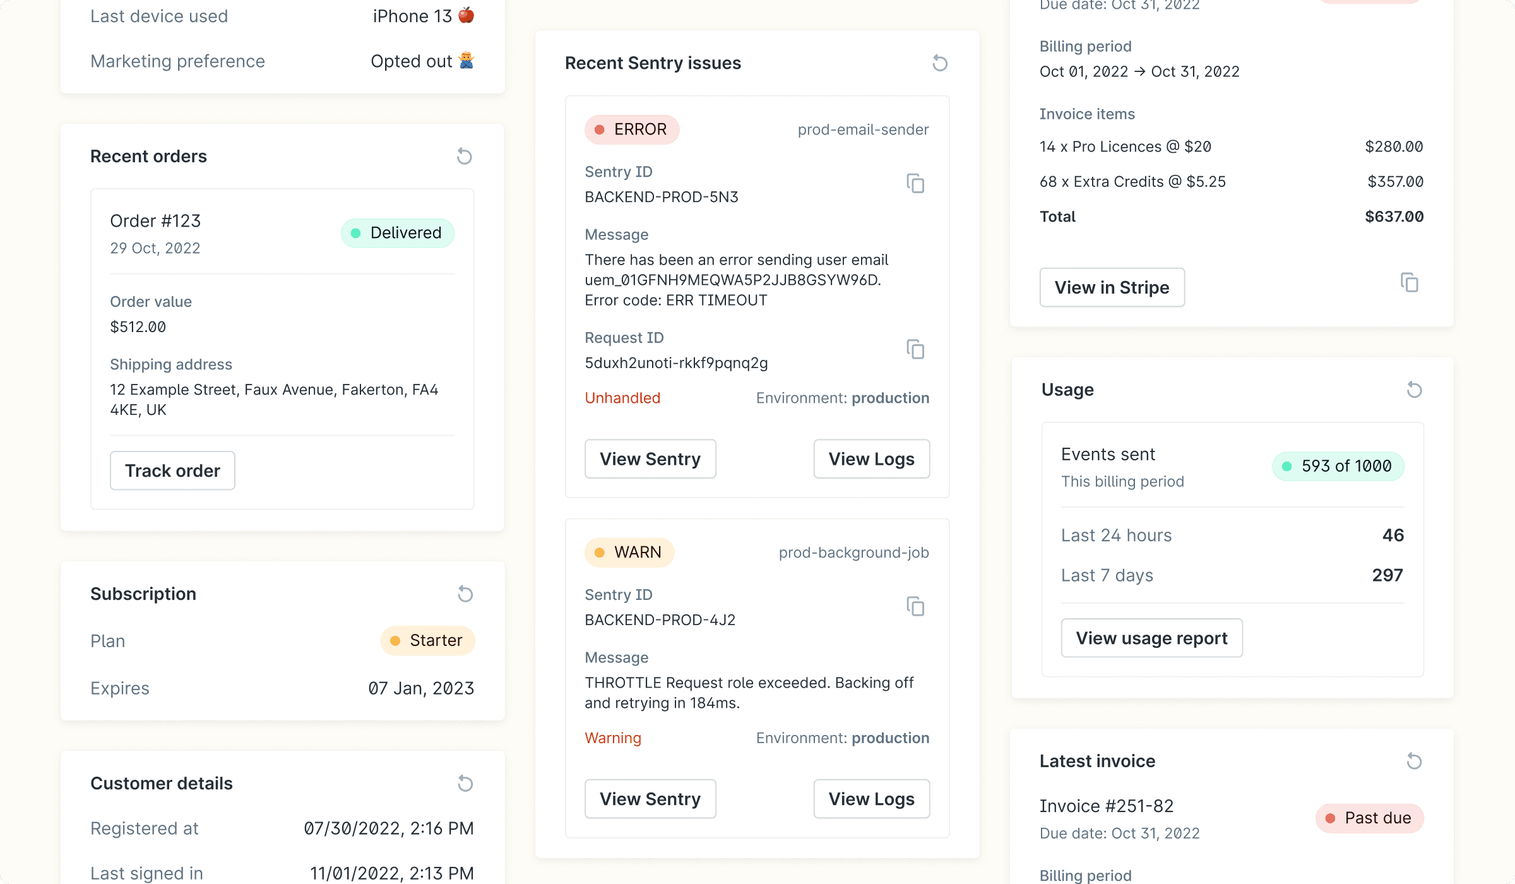
Task: Copy the Request ID value
Action: [x=915, y=350]
